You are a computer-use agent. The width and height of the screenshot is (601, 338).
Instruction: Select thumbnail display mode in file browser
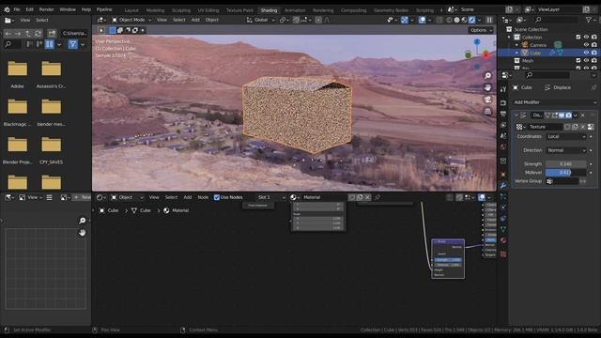pos(50,45)
